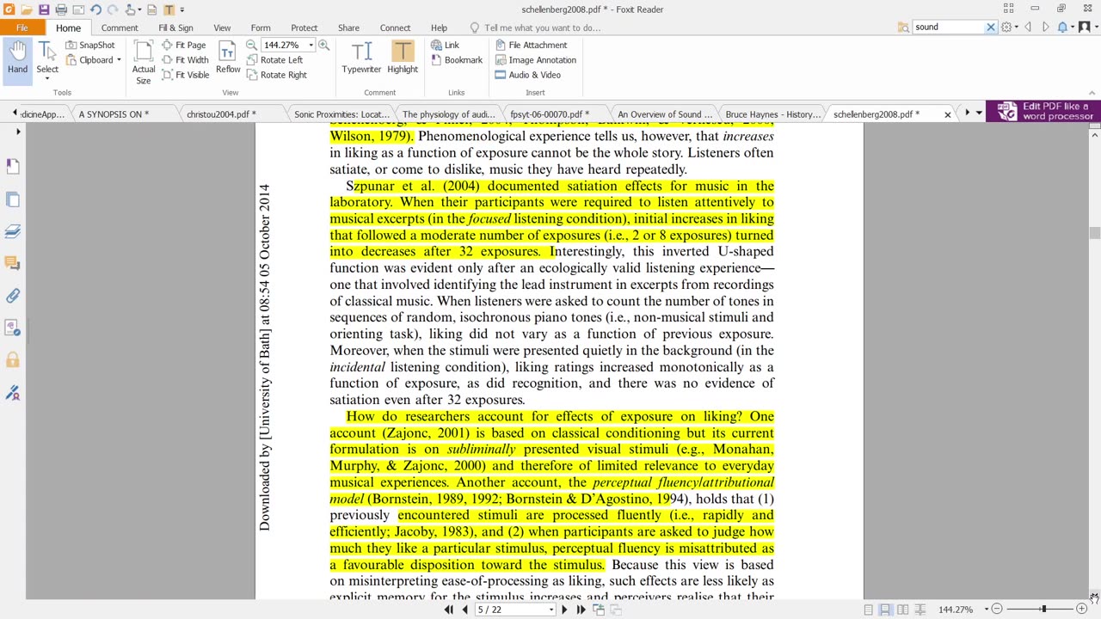The width and height of the screenshot is (1101, 619).
Task: Enable single page view mode
Action: [868, 610]
